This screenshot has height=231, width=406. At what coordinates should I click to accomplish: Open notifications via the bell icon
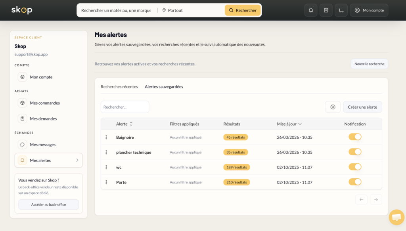click(311, 10)
